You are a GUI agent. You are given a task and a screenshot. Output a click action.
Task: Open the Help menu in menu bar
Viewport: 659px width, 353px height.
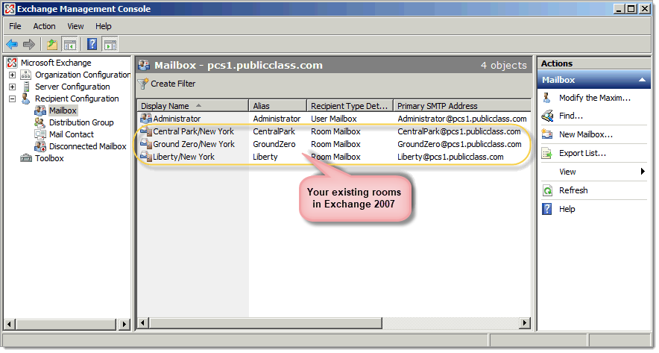[x=104, y=26]
